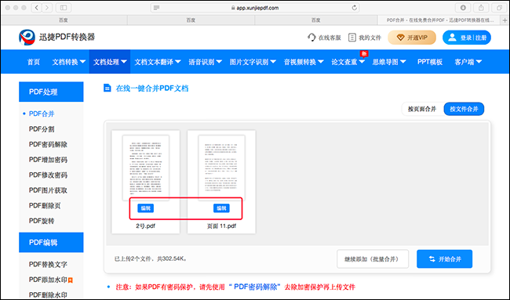Screen dimensions: 510x300
Task: Expand the 文档文本翻译 dropdown menu
Action: 158,62
